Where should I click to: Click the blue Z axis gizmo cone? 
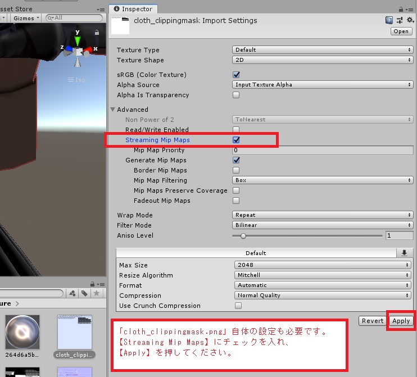[69, 49]
